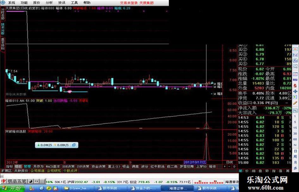The width and height of the screenshot is (299, 192).
Task: Click the 笔 tab under trade list
Action: pos(240,171)
